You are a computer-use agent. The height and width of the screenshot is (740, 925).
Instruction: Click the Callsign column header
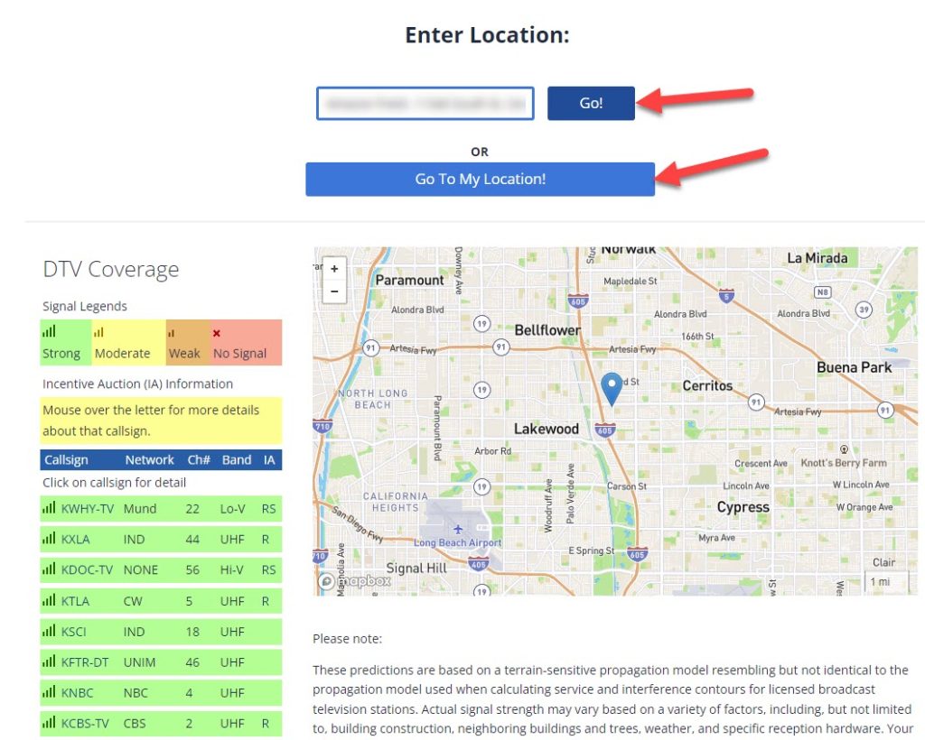[66, 459]
